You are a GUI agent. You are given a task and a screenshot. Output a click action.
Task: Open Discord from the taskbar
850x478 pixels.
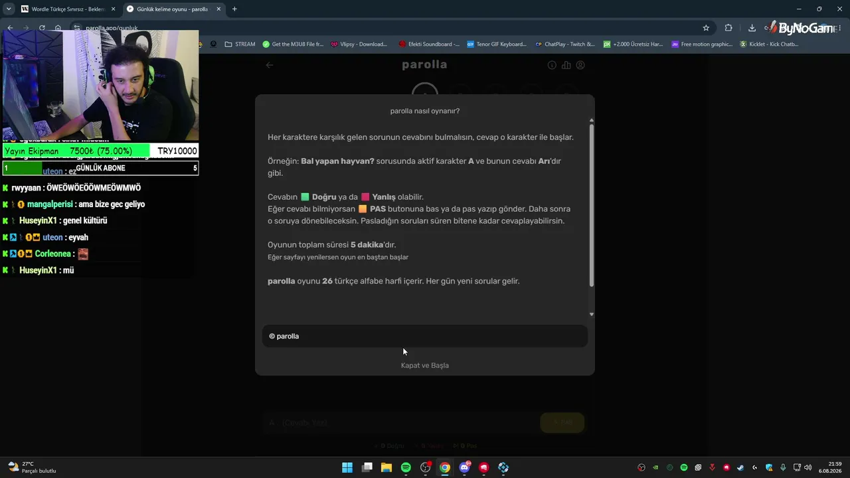click(465, 467)
